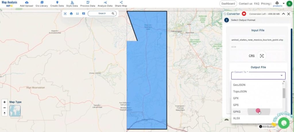294x132 pixels.
Task: Click the format list scrollbar
Action: (x=284, y=93)
